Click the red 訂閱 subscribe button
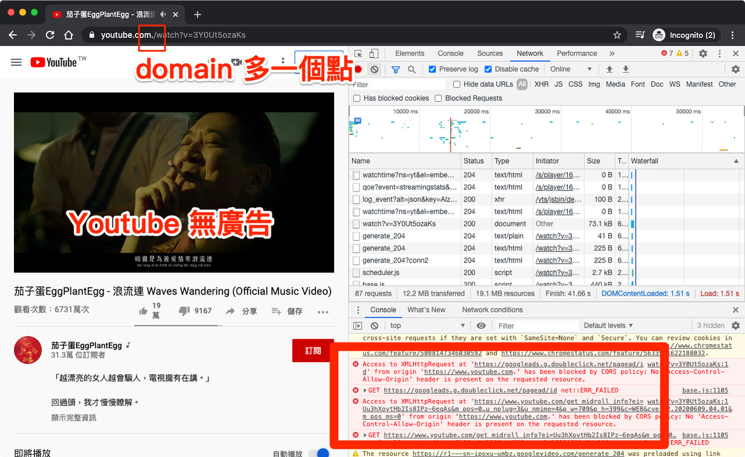The height and width of the screenshot is (457, 745). 313,350
